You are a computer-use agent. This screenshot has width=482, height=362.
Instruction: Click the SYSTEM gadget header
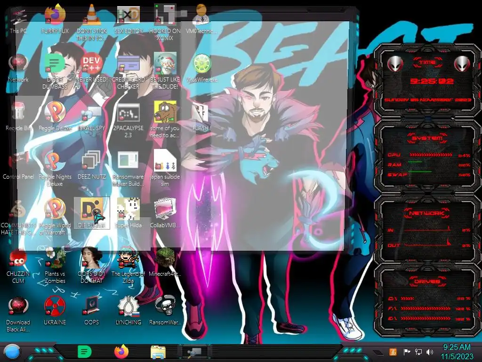pos(427,138)
